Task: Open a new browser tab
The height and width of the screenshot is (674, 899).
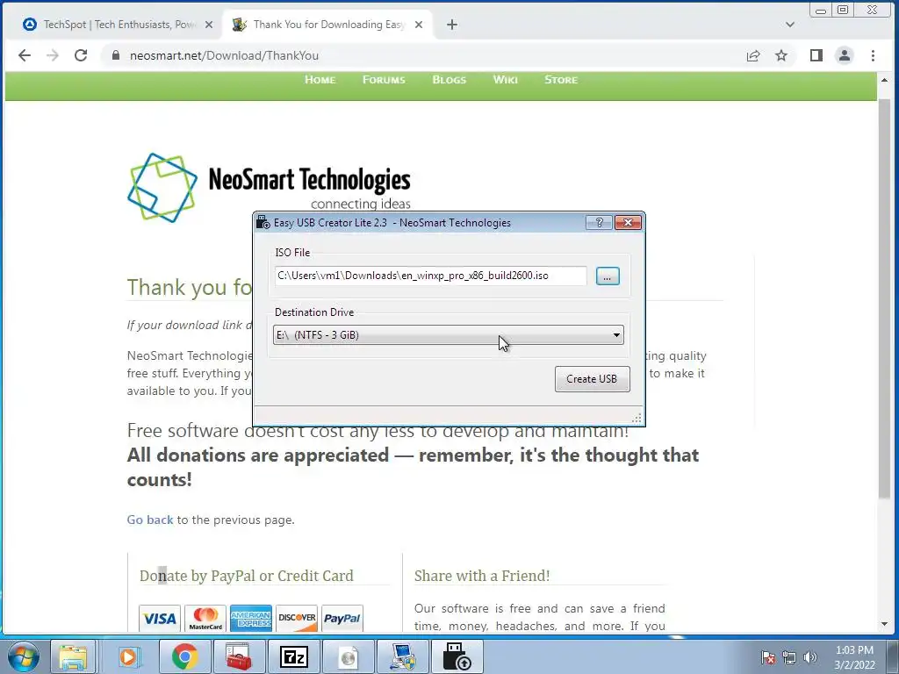Action: point(452,25)
